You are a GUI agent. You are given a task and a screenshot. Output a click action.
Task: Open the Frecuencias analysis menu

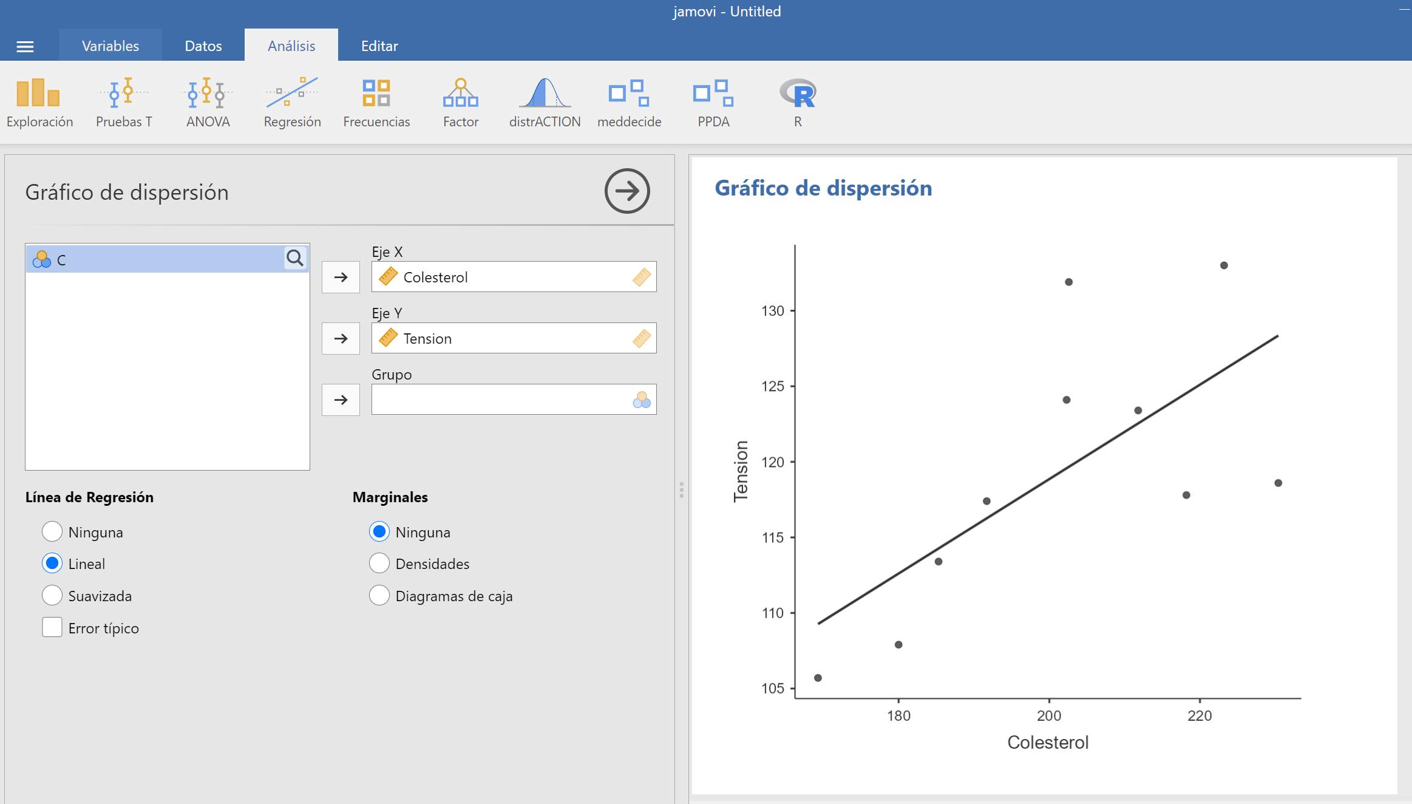(376, 103)
